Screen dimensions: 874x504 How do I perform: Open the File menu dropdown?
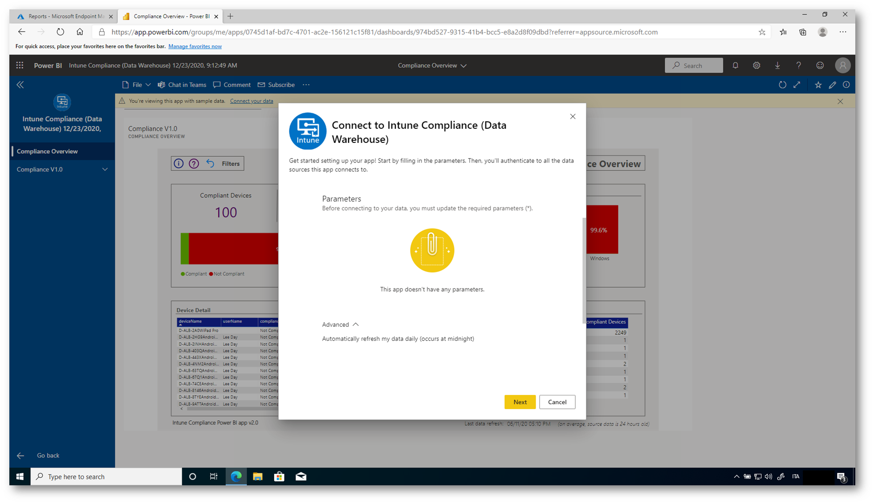(x=136, y=85)
